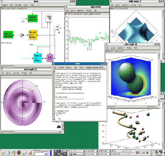This screenshot has height=156, width=165.
Task: Click the klipper clipboard tray icon
Action: (141, 153)
